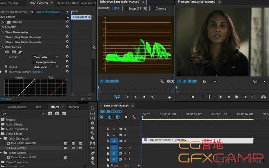Click the Master curve graph
The image size is (269, 168).
tap(20, 88)
